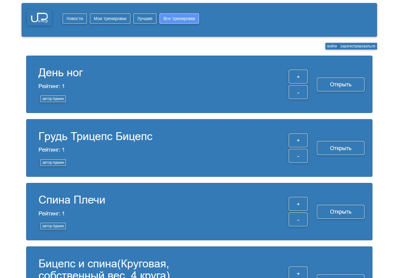
Task: Go to Мои тренировки
Action: 110,19
